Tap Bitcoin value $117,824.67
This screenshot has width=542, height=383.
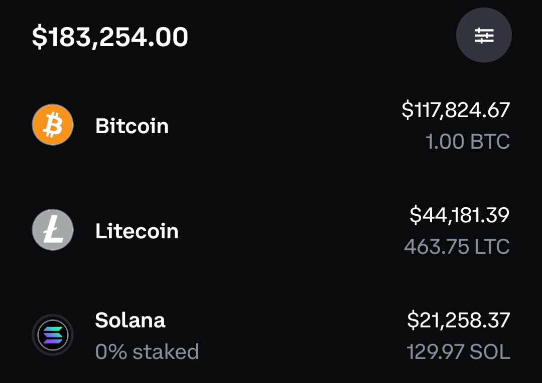pyautogui.click(x=456, y=110)
